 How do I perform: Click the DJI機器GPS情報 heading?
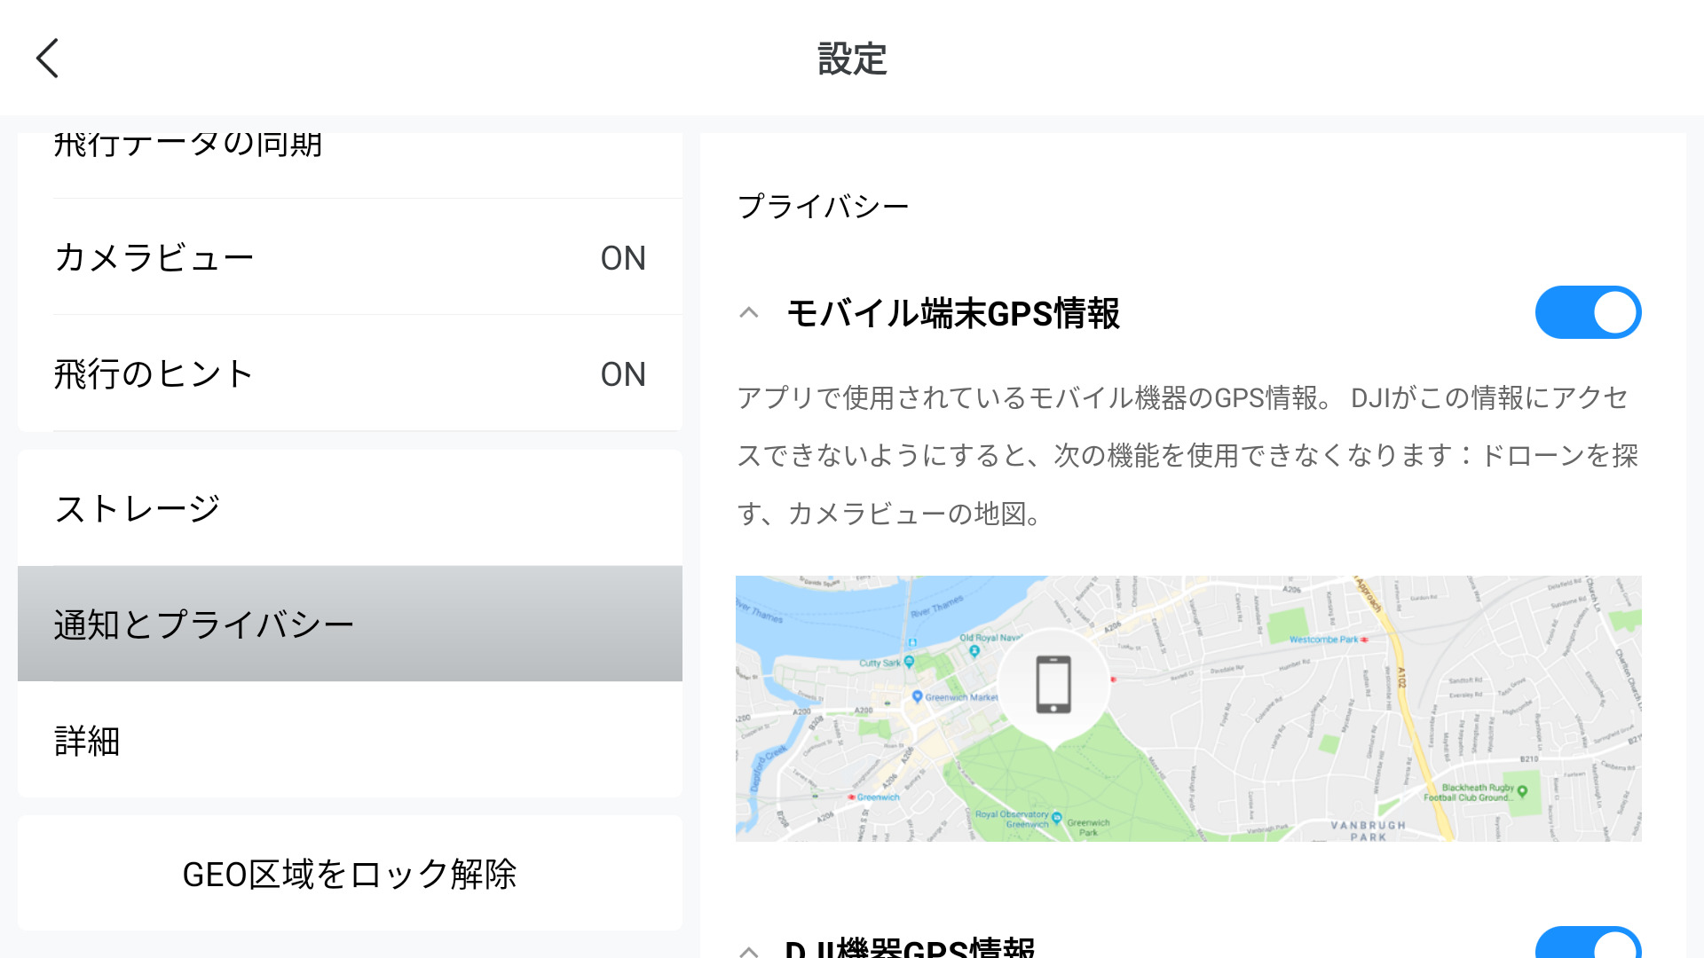910,947
